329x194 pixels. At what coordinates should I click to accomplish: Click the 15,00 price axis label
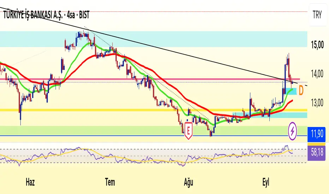317,45
